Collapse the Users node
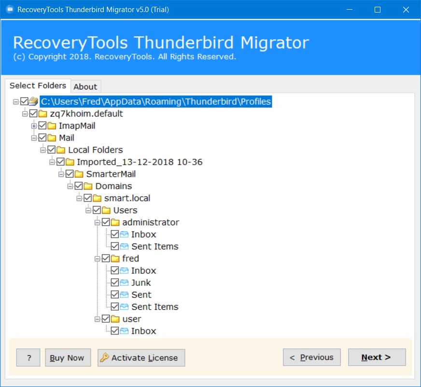 pos(88,211)
